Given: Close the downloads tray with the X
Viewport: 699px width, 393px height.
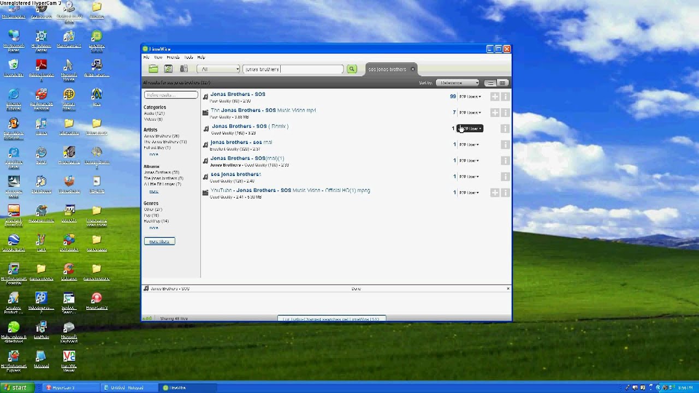Looking at the screenshot, I should pos(508,288).
